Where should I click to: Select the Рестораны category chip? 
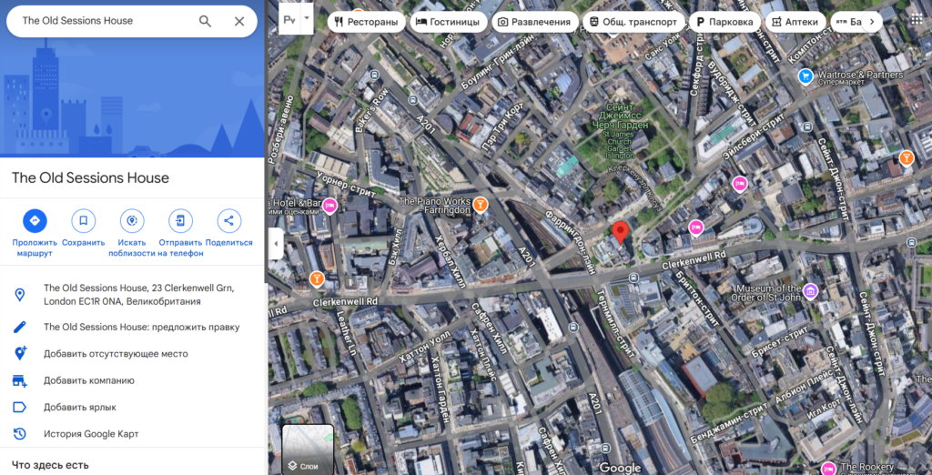366,22
